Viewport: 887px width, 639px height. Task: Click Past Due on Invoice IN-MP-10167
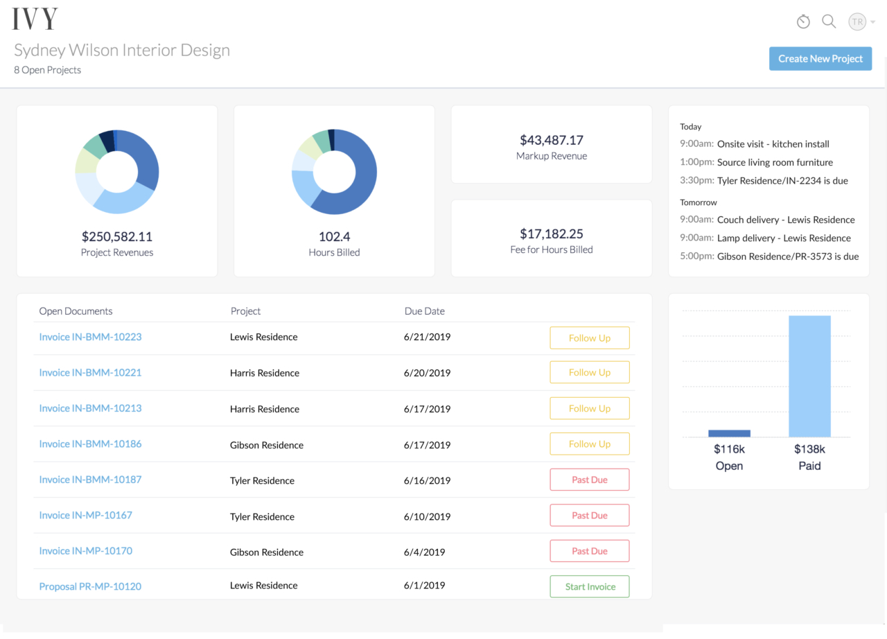(x=589, y=515)
